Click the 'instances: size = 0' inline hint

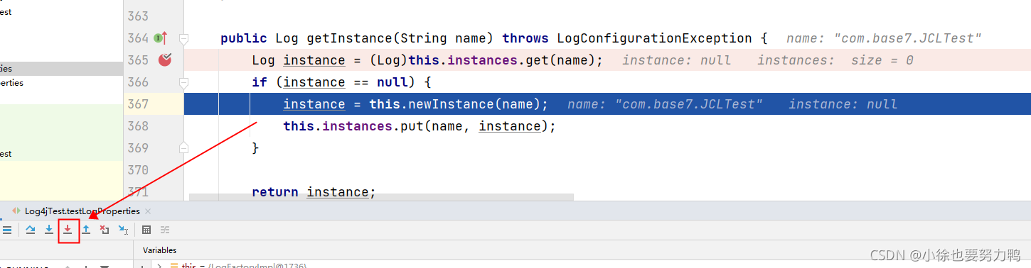pyautogui.click(x=835, y=60)
